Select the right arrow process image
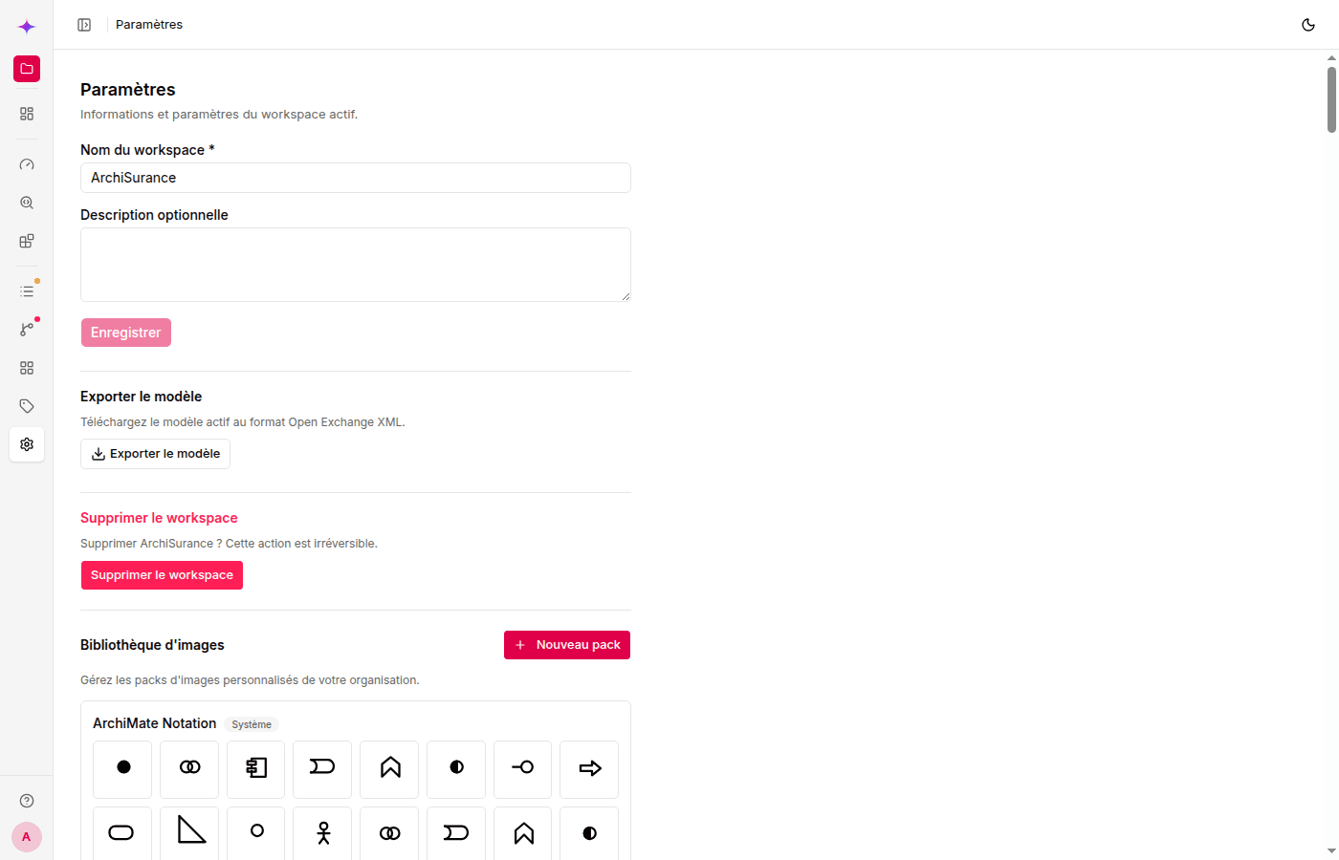This screenshot has width=1339, height=860. [x=589, y=769]
